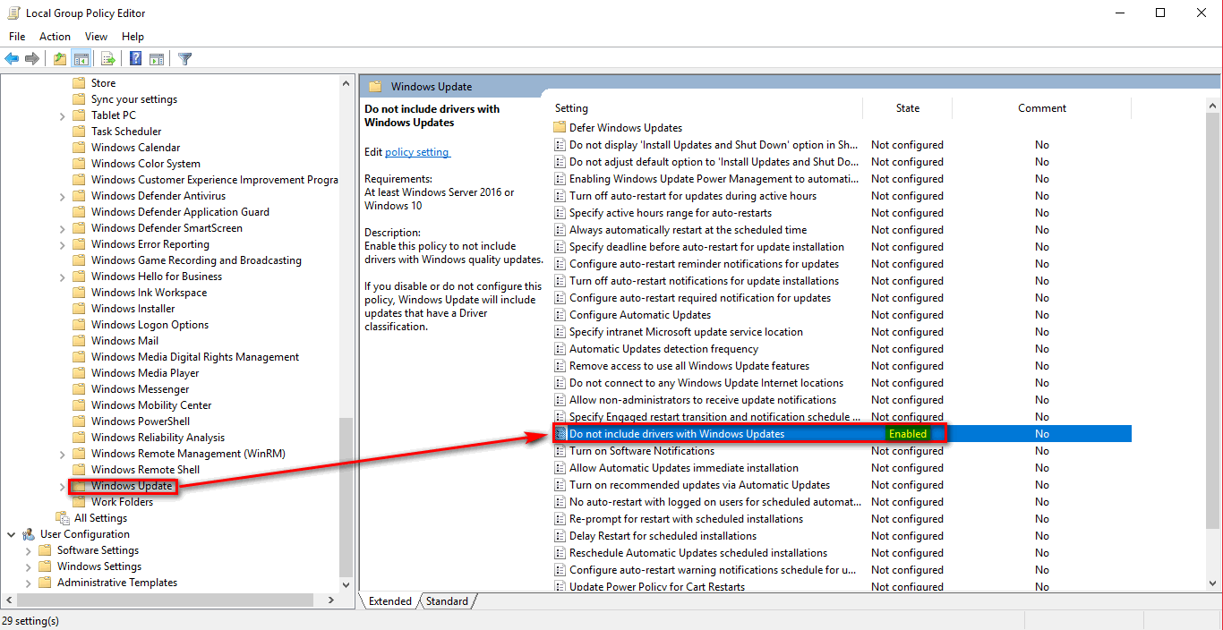Collapse the User Configuration node
The height and width of the screenshot is (630, 1223).
tap(12, 534)
